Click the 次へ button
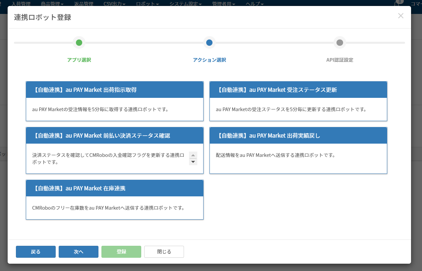This screenshot has height=271, width=422. pyautogui.click(x=79, y=252)
